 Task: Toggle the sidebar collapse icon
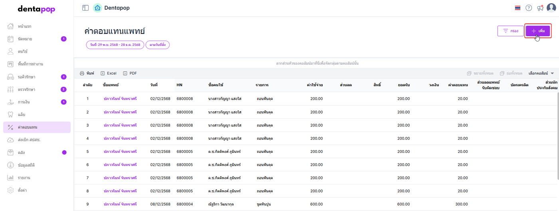coord(85,8)
